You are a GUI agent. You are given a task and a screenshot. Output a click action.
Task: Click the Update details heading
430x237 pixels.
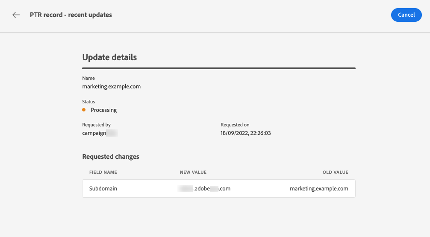pos(109,57)
